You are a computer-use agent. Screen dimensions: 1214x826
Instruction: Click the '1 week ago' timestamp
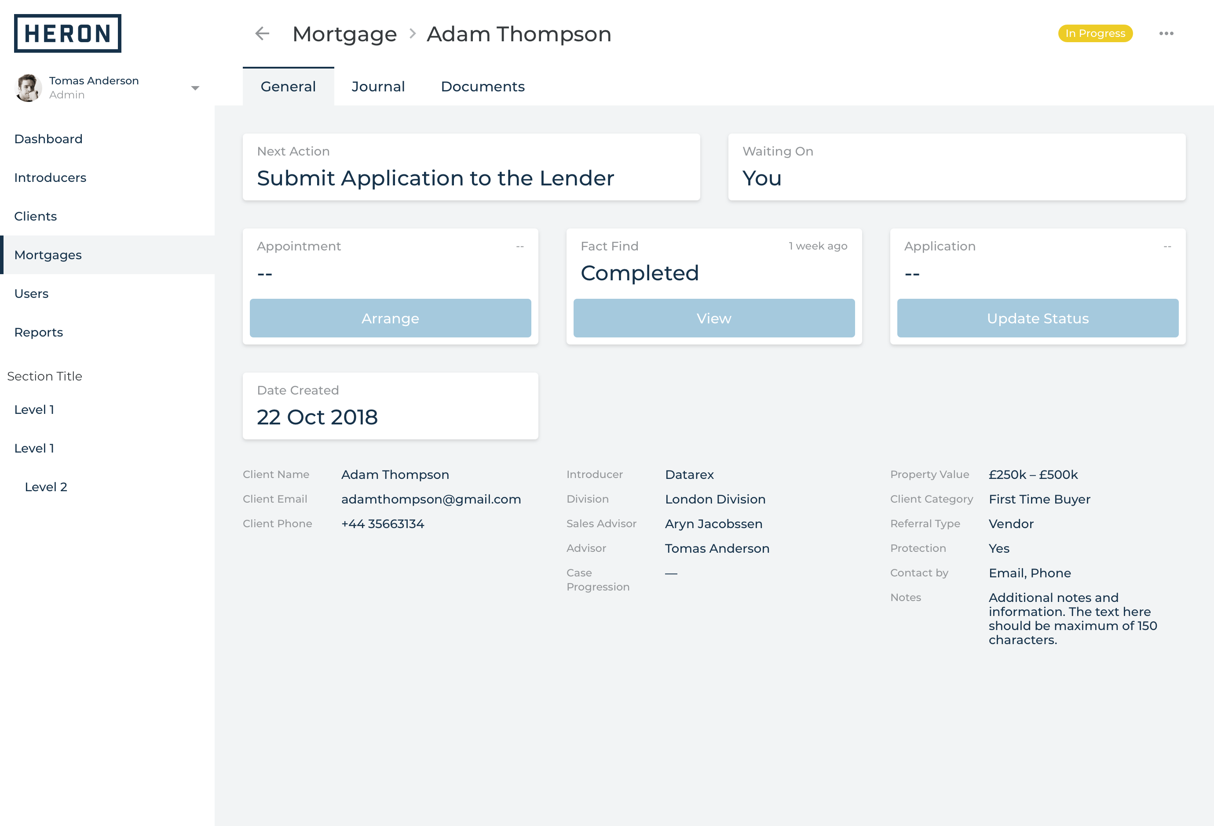coord(818,246)
